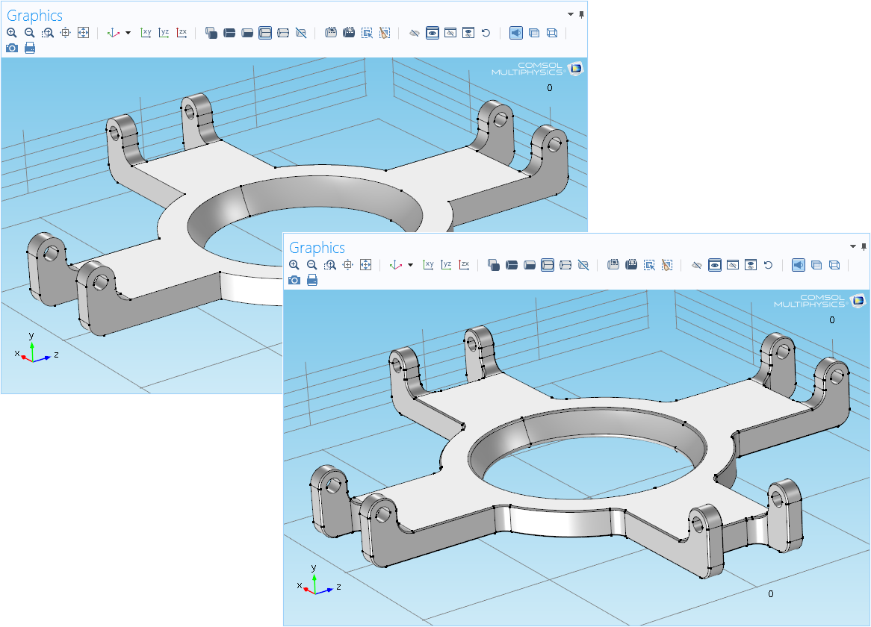Choose Select Domains in back Graphics window toolbar
This screenshot has width=871, height=627.
pos(229,33)
